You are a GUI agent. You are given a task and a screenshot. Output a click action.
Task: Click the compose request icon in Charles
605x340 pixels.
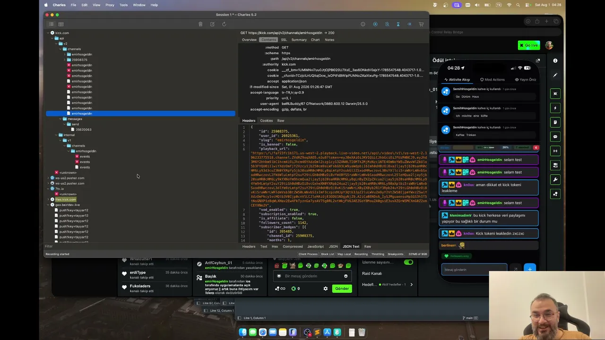(x=212, y=24)
